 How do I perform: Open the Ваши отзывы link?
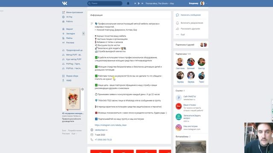pos(189,105)
